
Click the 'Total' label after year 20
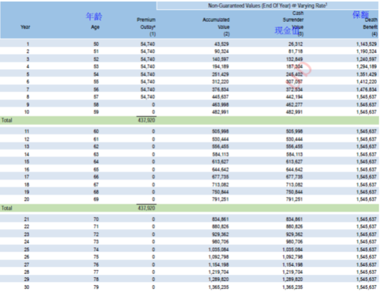tap(7, 208)
